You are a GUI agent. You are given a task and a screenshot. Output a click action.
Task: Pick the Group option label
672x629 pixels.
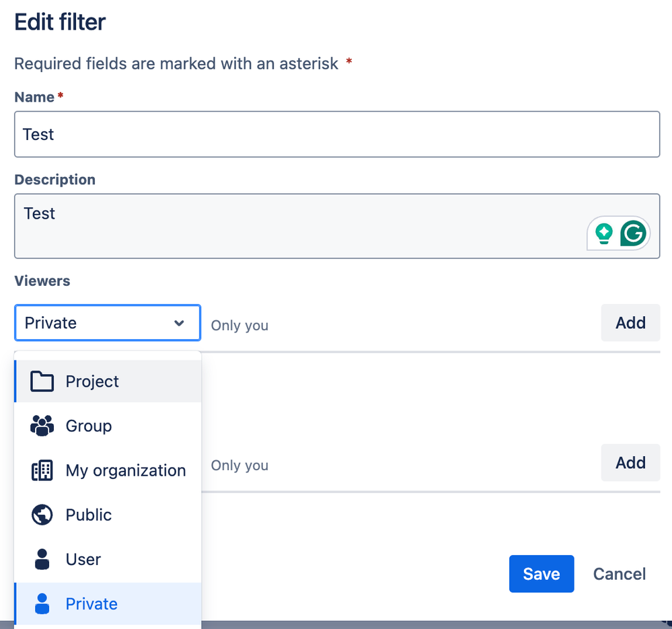pyautogui.click(x=89, y=426)
